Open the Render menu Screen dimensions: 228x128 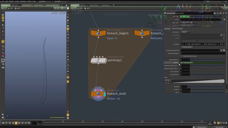pos(11,1)
